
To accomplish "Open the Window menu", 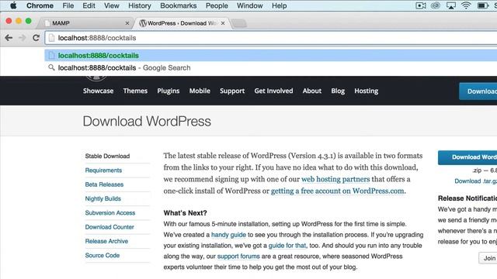I will tap(250, 5).
